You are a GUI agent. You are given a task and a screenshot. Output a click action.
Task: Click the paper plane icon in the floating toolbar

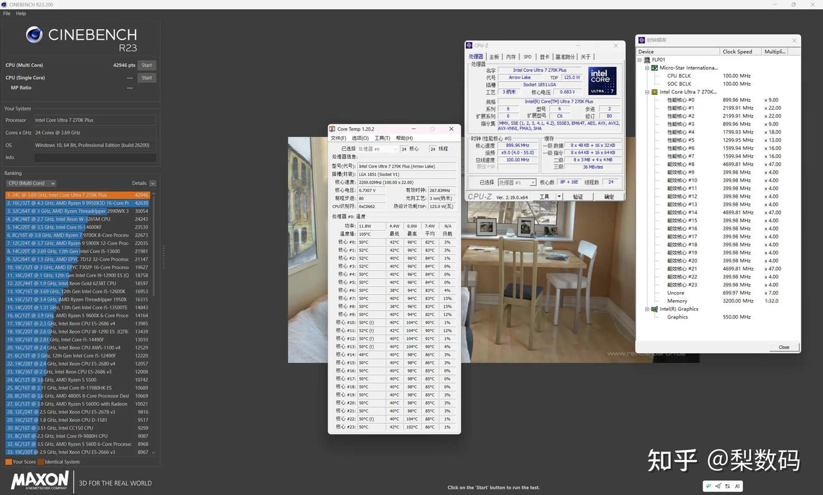pos(718,486)
